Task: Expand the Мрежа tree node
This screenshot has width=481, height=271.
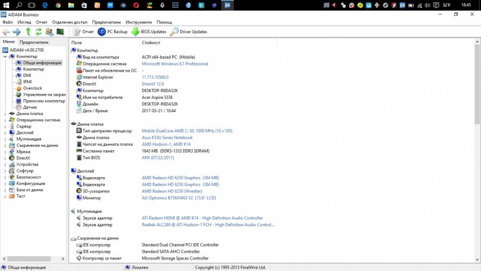Action: tap(5, 152)
